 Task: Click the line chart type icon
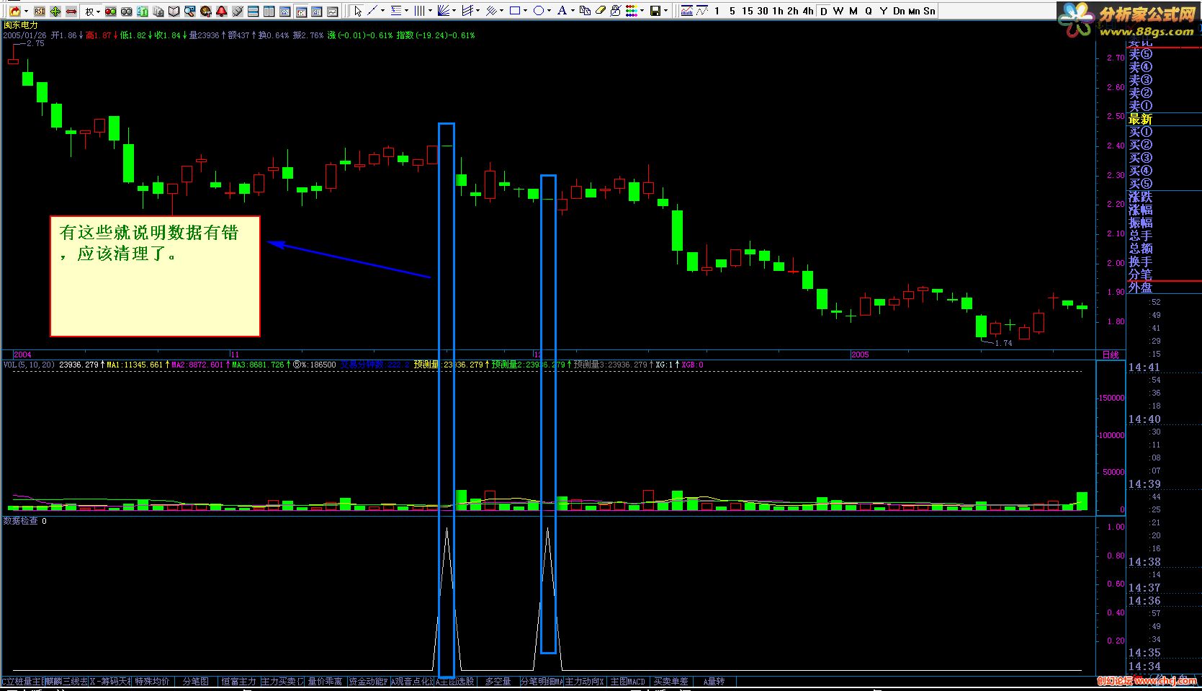coord(701,11)
